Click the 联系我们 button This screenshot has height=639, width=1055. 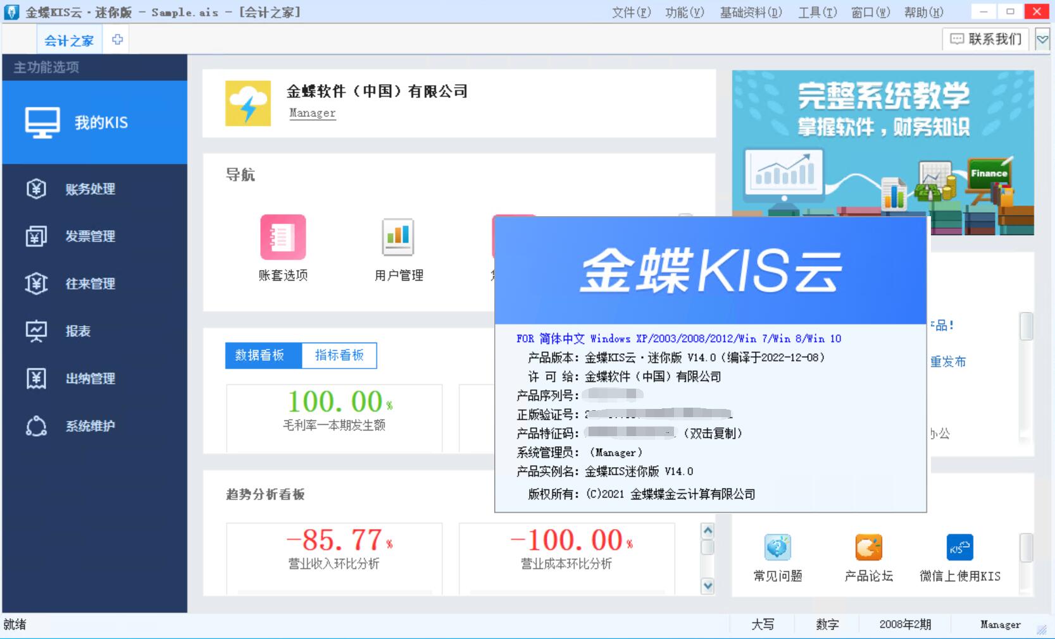[986, 39]
